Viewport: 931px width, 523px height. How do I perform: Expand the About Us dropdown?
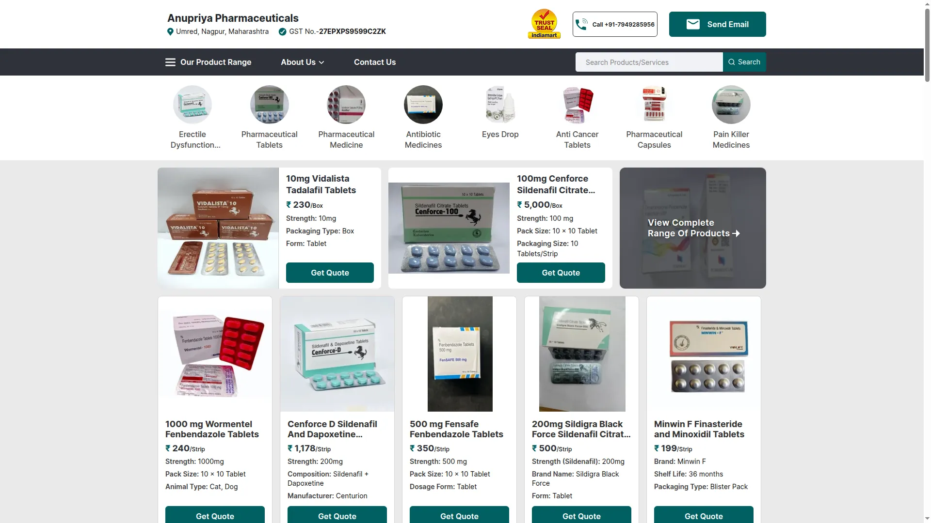(x=303, y=62)
